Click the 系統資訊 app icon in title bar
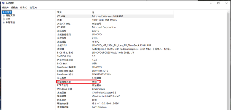This screenshot has width=231, height=110. tap(3, 3)
